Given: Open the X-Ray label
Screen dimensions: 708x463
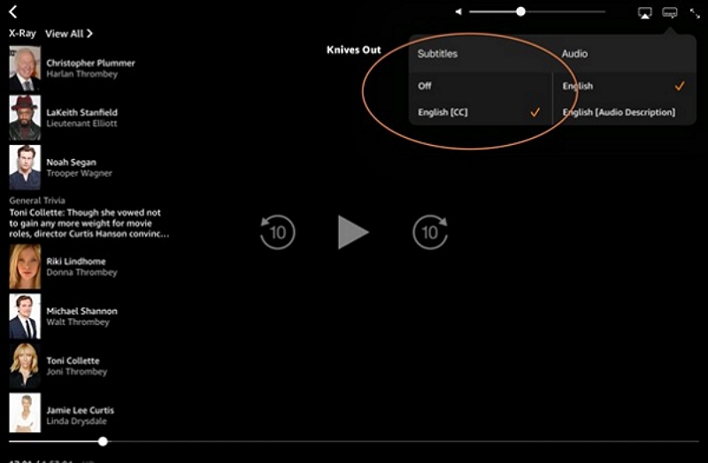Looking at the screenshot, I should click(x=22, y=34).
